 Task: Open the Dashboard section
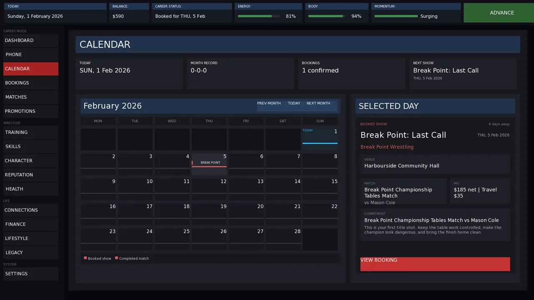point(31,40)
